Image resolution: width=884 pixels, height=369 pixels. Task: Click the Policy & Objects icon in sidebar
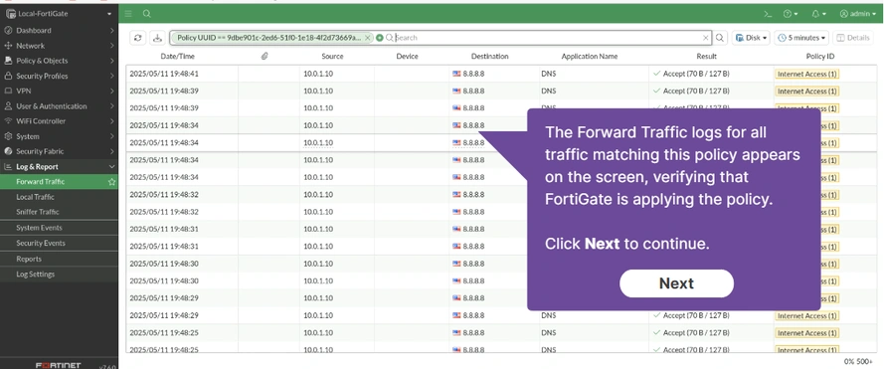click(x=8, y=61)
